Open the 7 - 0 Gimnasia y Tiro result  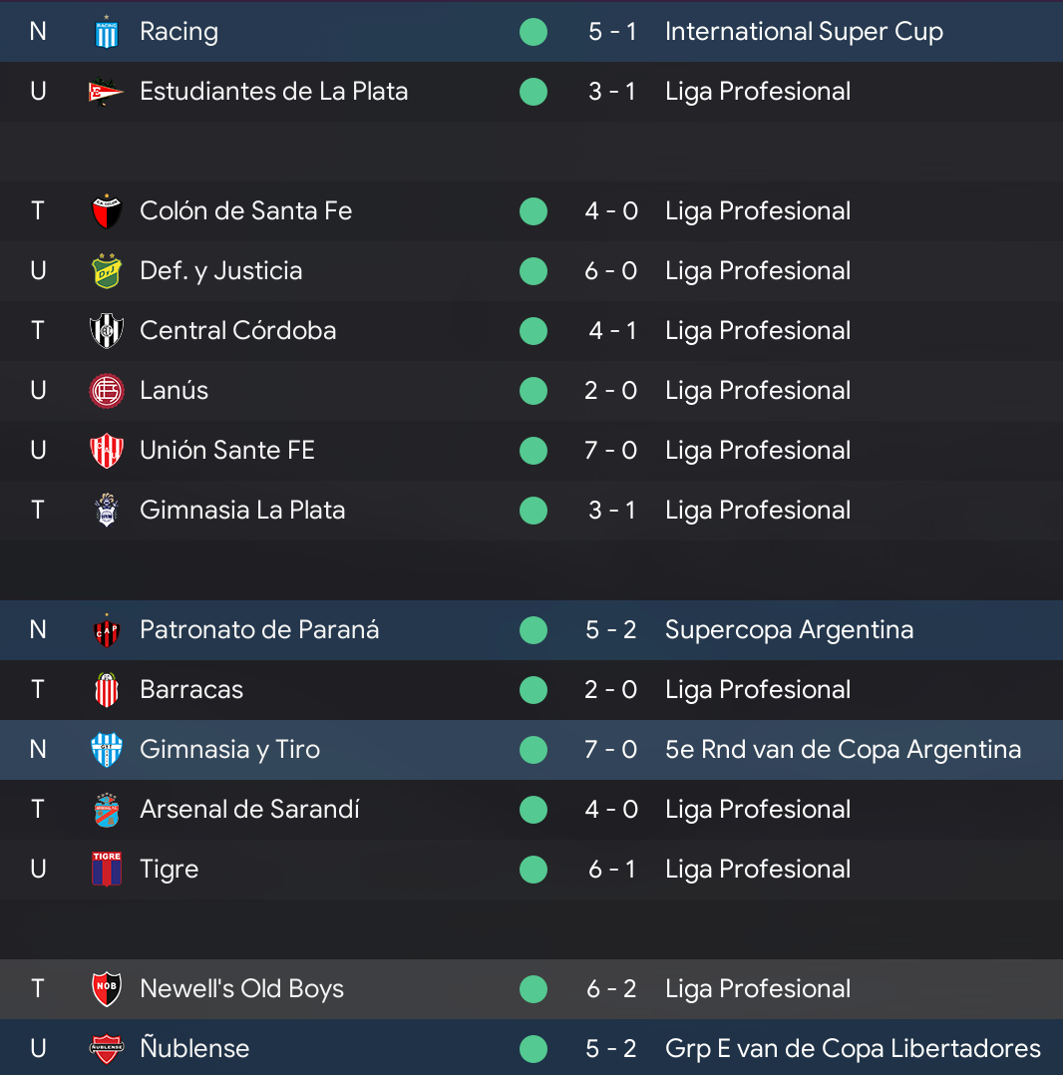coord(610,749)
